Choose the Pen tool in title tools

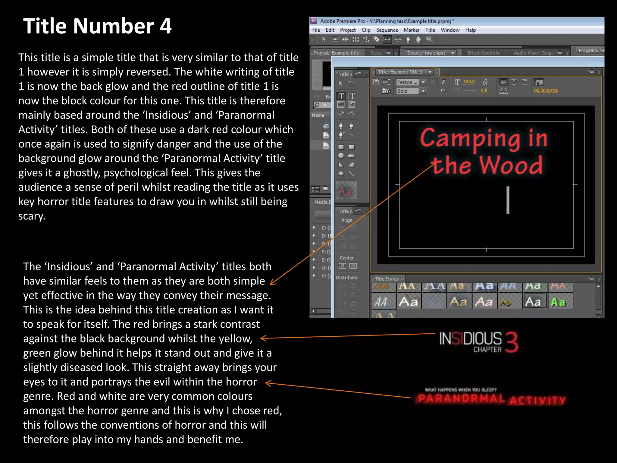pos(341,125)
